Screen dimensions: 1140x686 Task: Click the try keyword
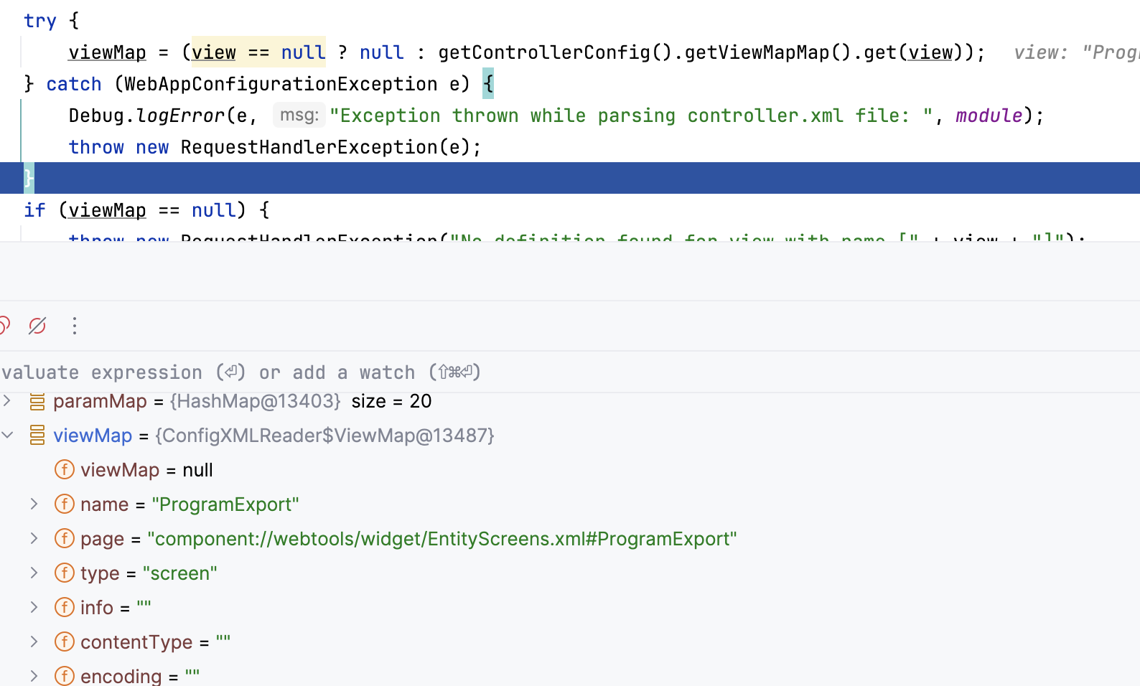pos(40,21)
